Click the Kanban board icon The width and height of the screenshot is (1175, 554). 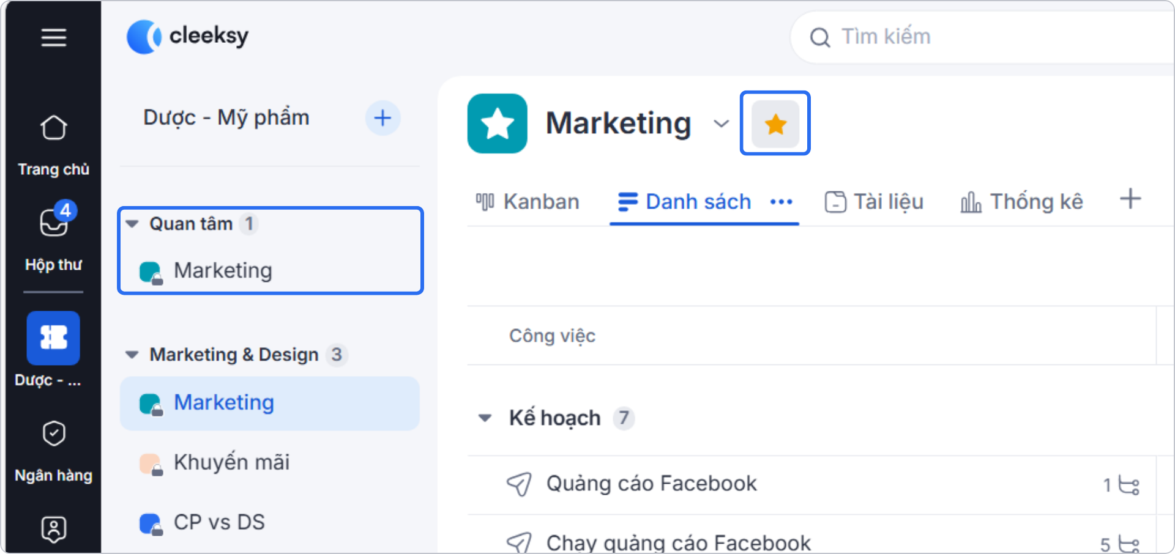(x=485, y=202)
